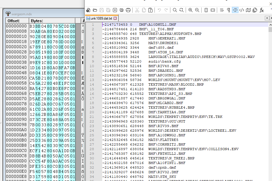This screenshot has height=181, width=272.
Task: Toggle the indent guide button
Action: pos(235,10)
